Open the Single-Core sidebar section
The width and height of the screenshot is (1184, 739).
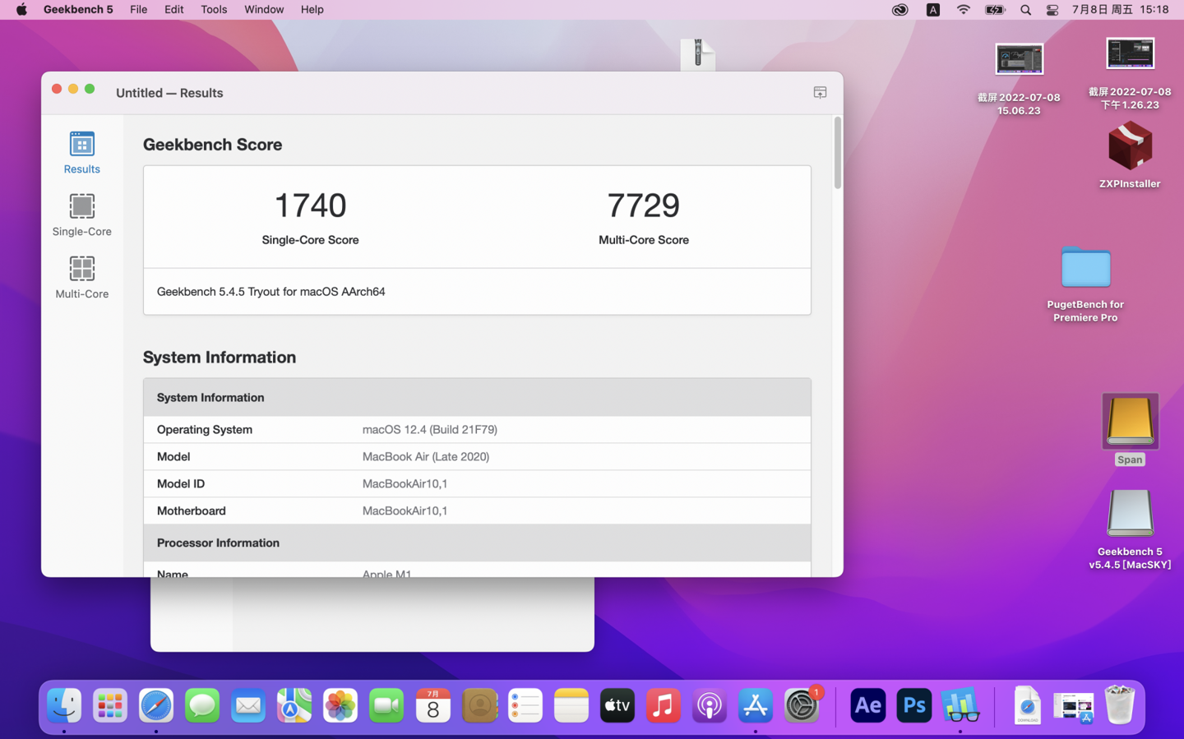[81, 215]
